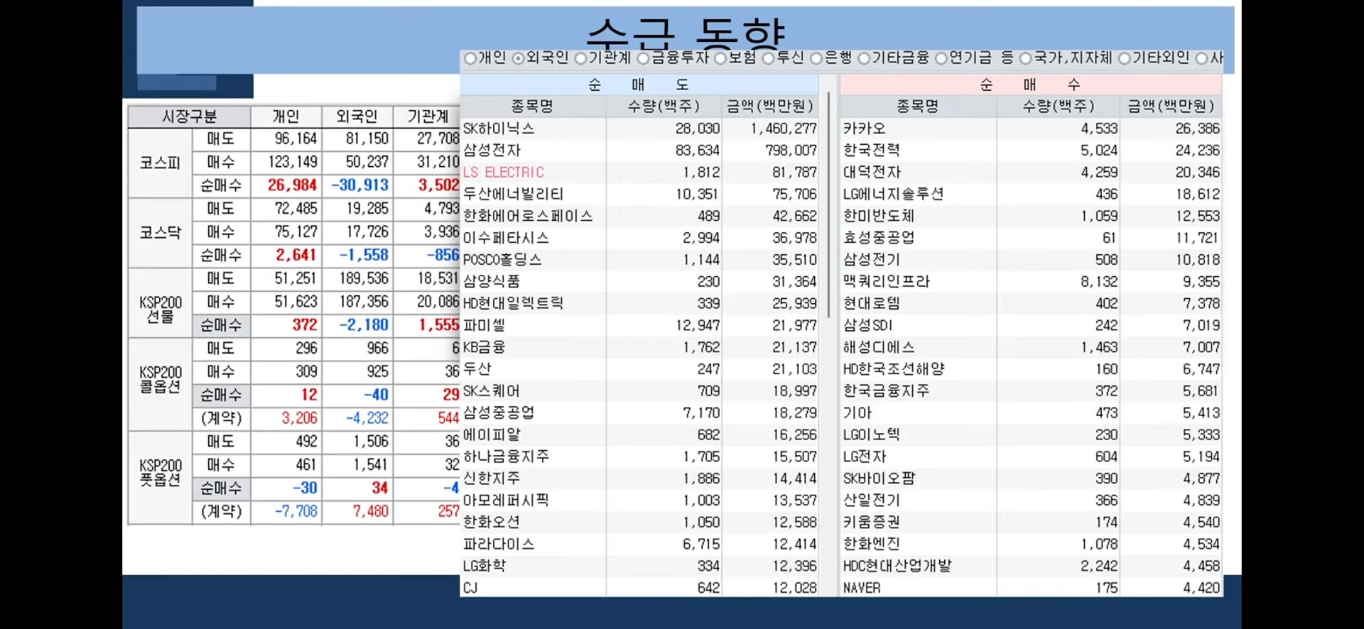
Task: Select HD한국조선해양 row
Action: [x=1030, y=369]
